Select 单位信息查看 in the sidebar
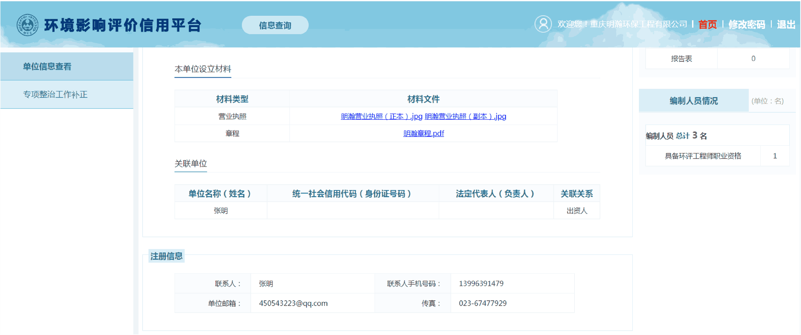801x335 pixels. pyautogui.click(x=47, y=66)
